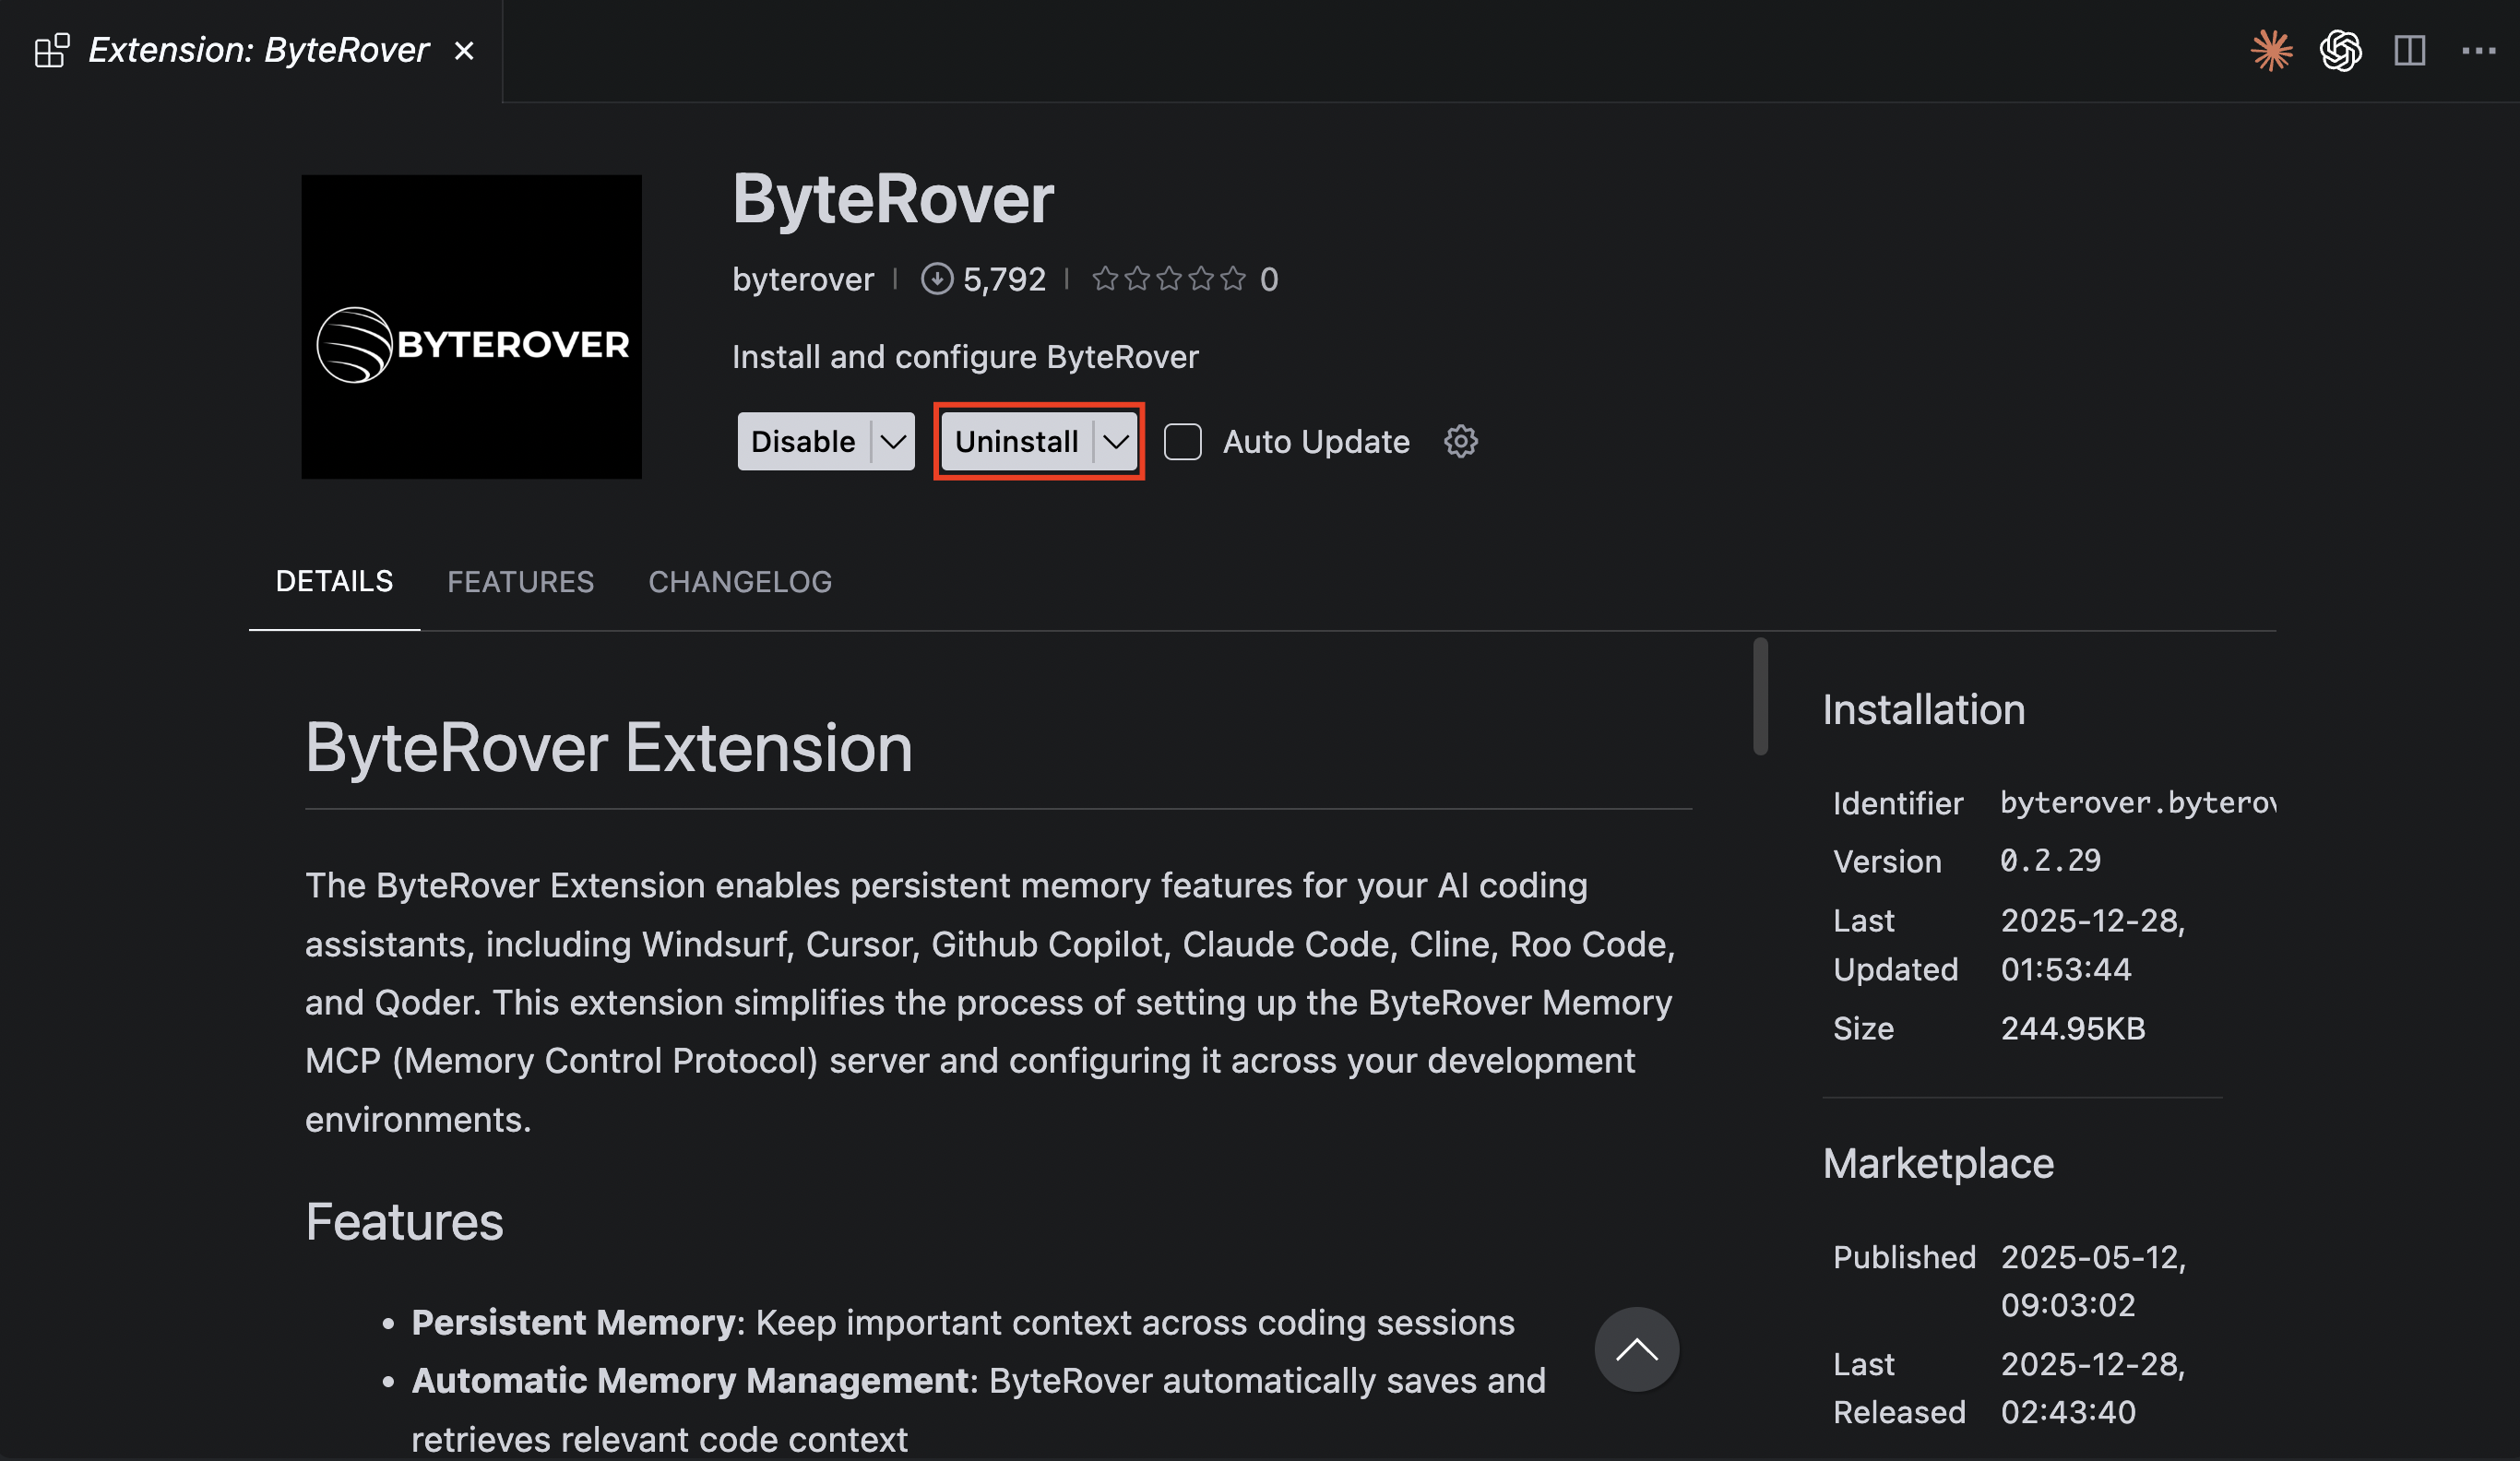Expand the Disable dropdown chevron
2520x1461 pixels.
tap(893, 441)
